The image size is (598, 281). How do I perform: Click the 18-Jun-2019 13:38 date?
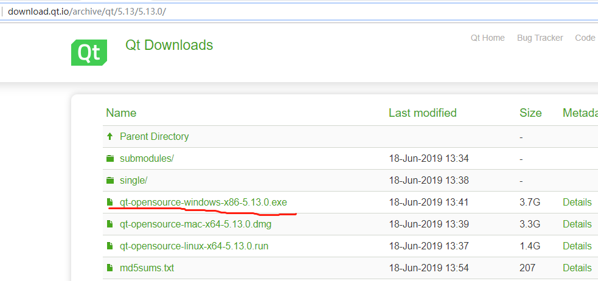pos(429,181)
